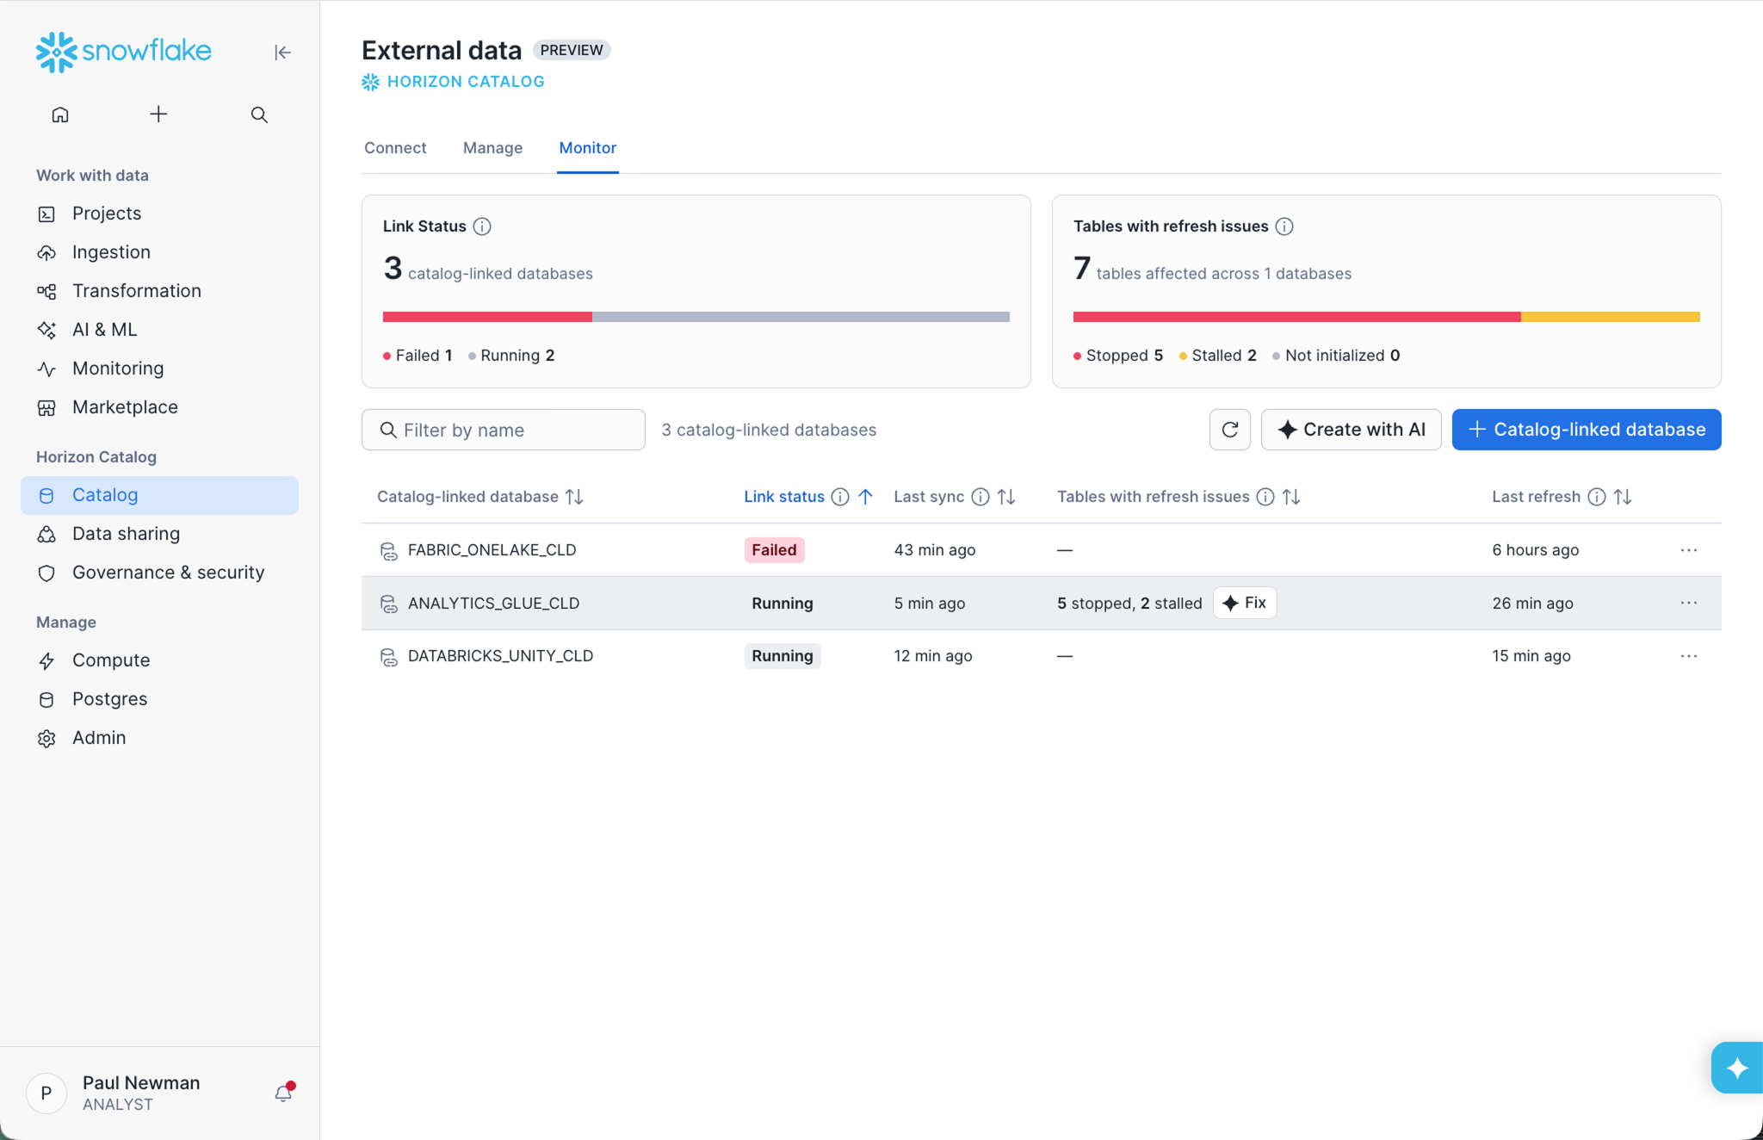Sort by Catalog-linked database column
1763x1140 pixels.
tap(574, 497)
